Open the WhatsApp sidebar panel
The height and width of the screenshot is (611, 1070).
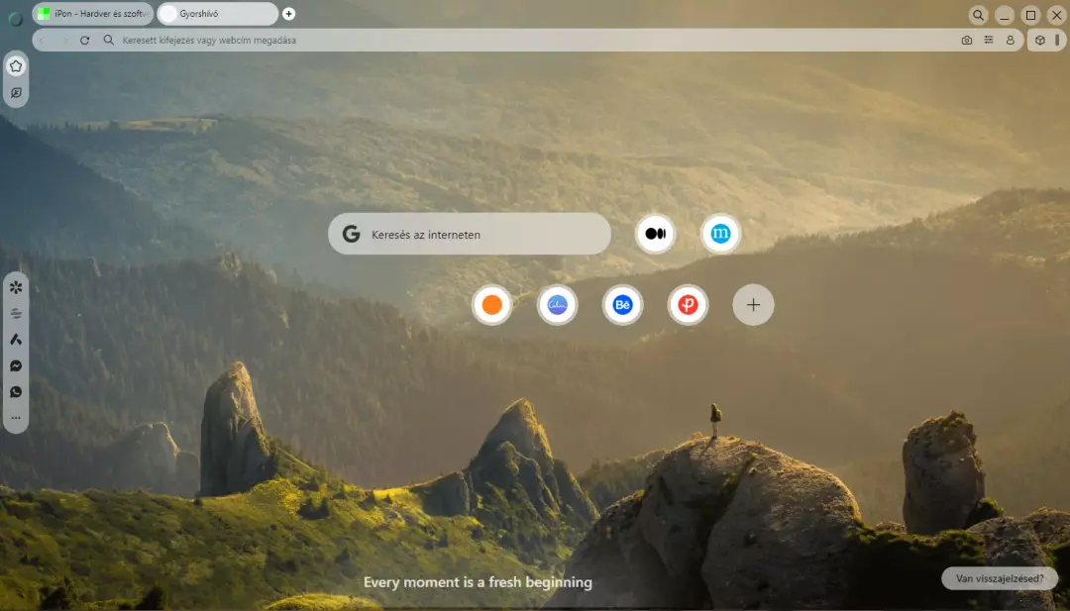point(16,392)
